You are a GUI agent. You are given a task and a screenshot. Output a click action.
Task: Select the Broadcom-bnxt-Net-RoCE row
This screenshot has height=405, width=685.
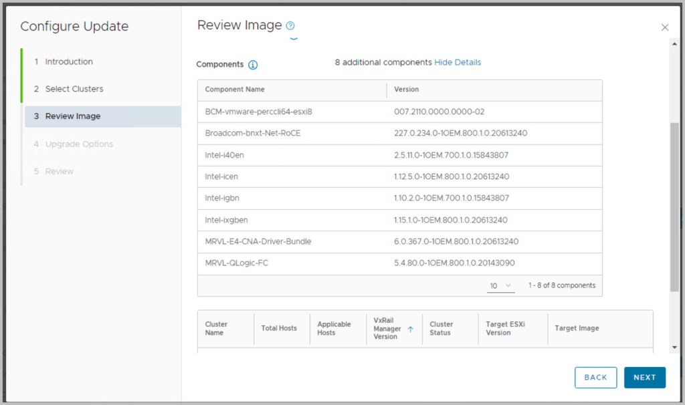pos(399,133)
